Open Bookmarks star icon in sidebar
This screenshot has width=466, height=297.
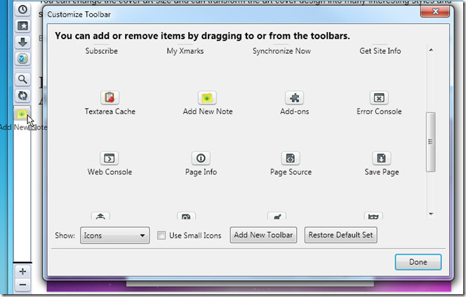[22, 26]
